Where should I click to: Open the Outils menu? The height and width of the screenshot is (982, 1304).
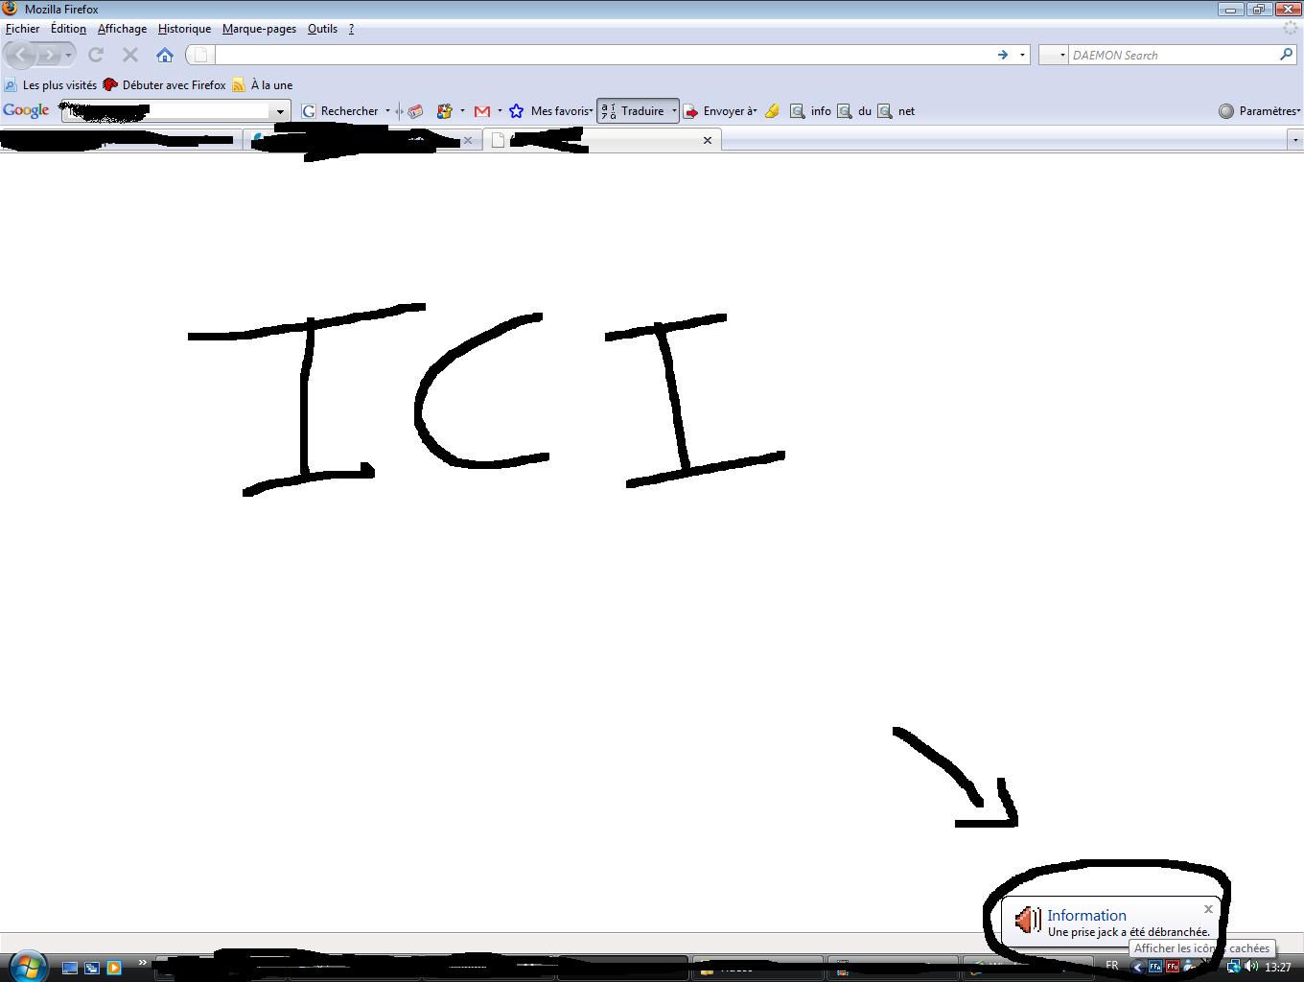[322, 29]
